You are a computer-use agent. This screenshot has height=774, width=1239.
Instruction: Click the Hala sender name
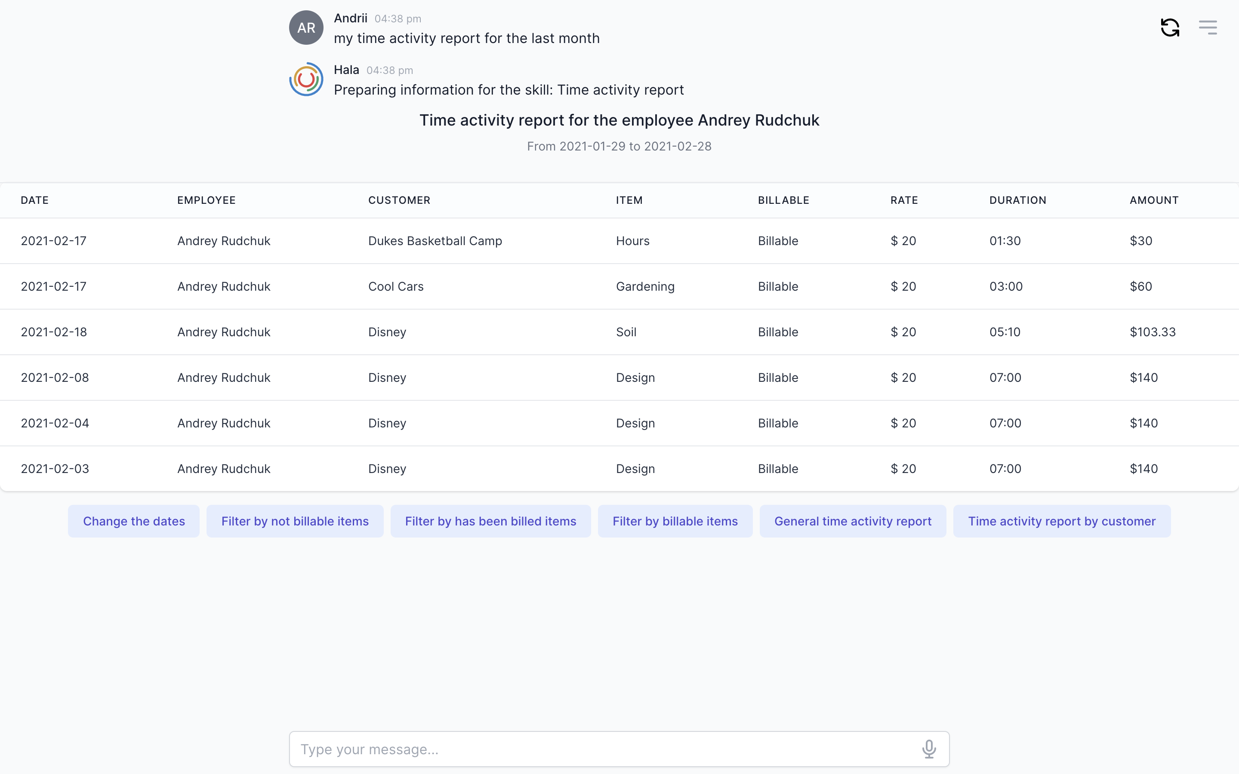[347, 70]
